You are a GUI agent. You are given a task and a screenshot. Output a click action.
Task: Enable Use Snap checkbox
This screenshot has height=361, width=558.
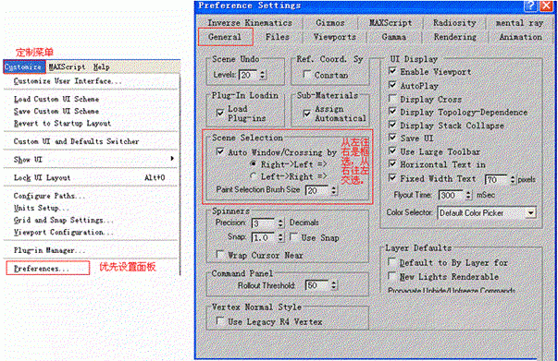294,236
